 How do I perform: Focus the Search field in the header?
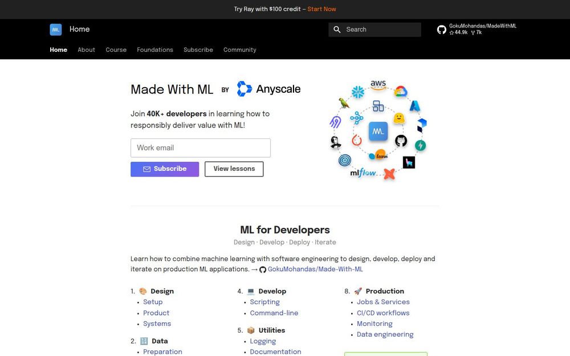(375, 30)
